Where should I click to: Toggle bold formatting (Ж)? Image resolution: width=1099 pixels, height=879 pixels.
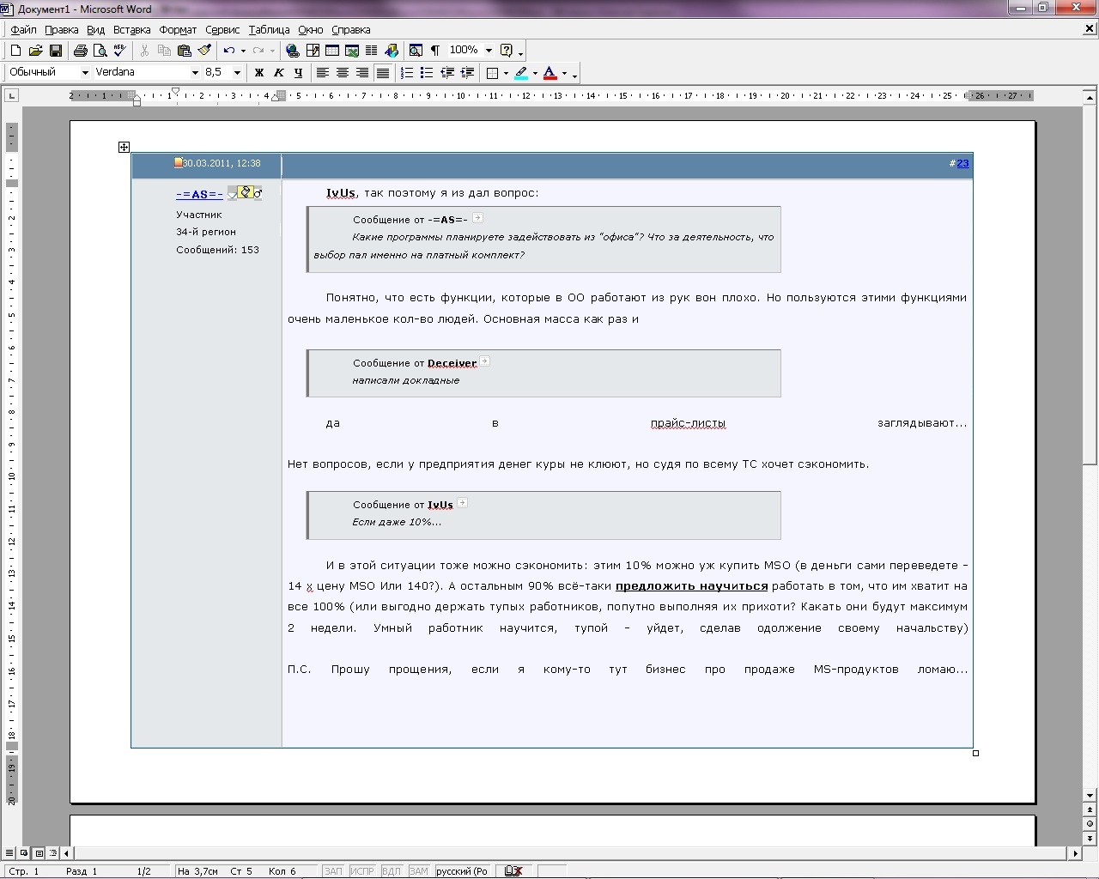(258, 73)
